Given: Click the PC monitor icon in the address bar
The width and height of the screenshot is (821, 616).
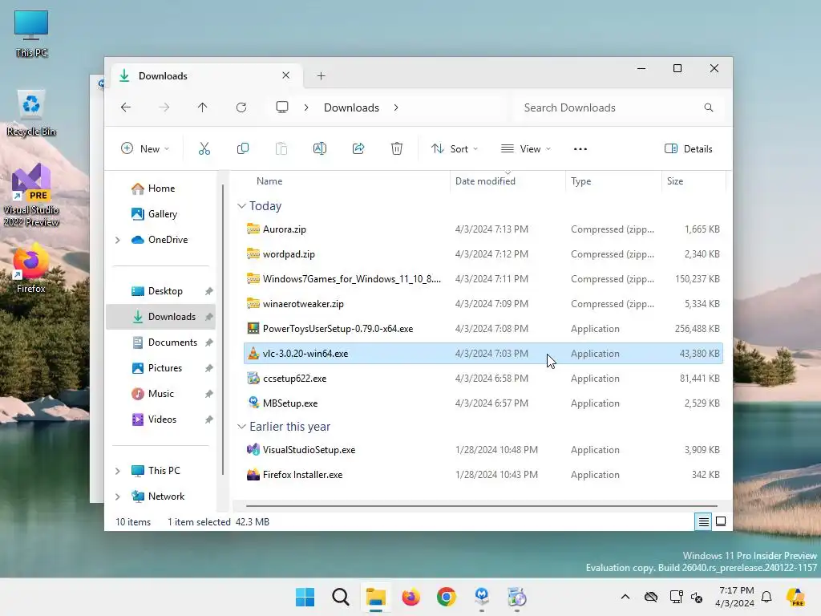Looking at the screenshot, I should click(282, 107).
